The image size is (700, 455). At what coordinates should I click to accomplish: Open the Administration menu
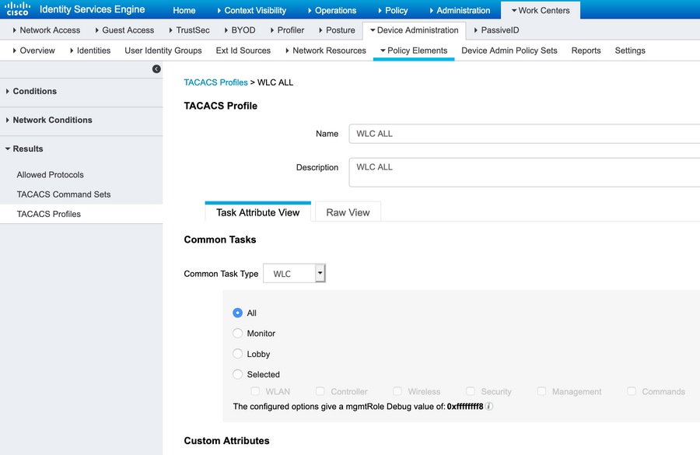pos(460,10)
